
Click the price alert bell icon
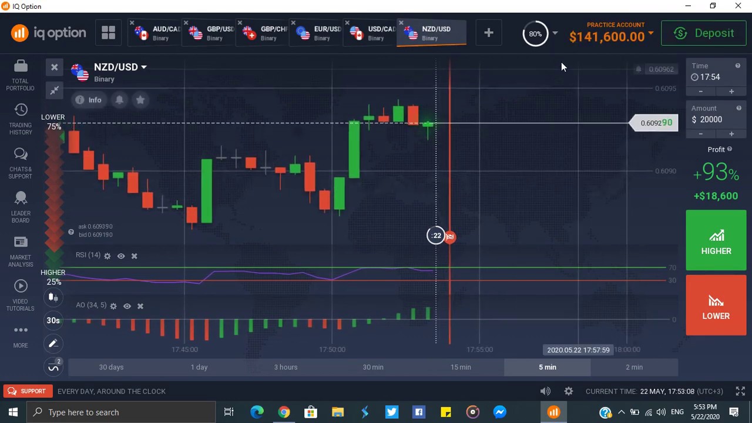point(119,100)
